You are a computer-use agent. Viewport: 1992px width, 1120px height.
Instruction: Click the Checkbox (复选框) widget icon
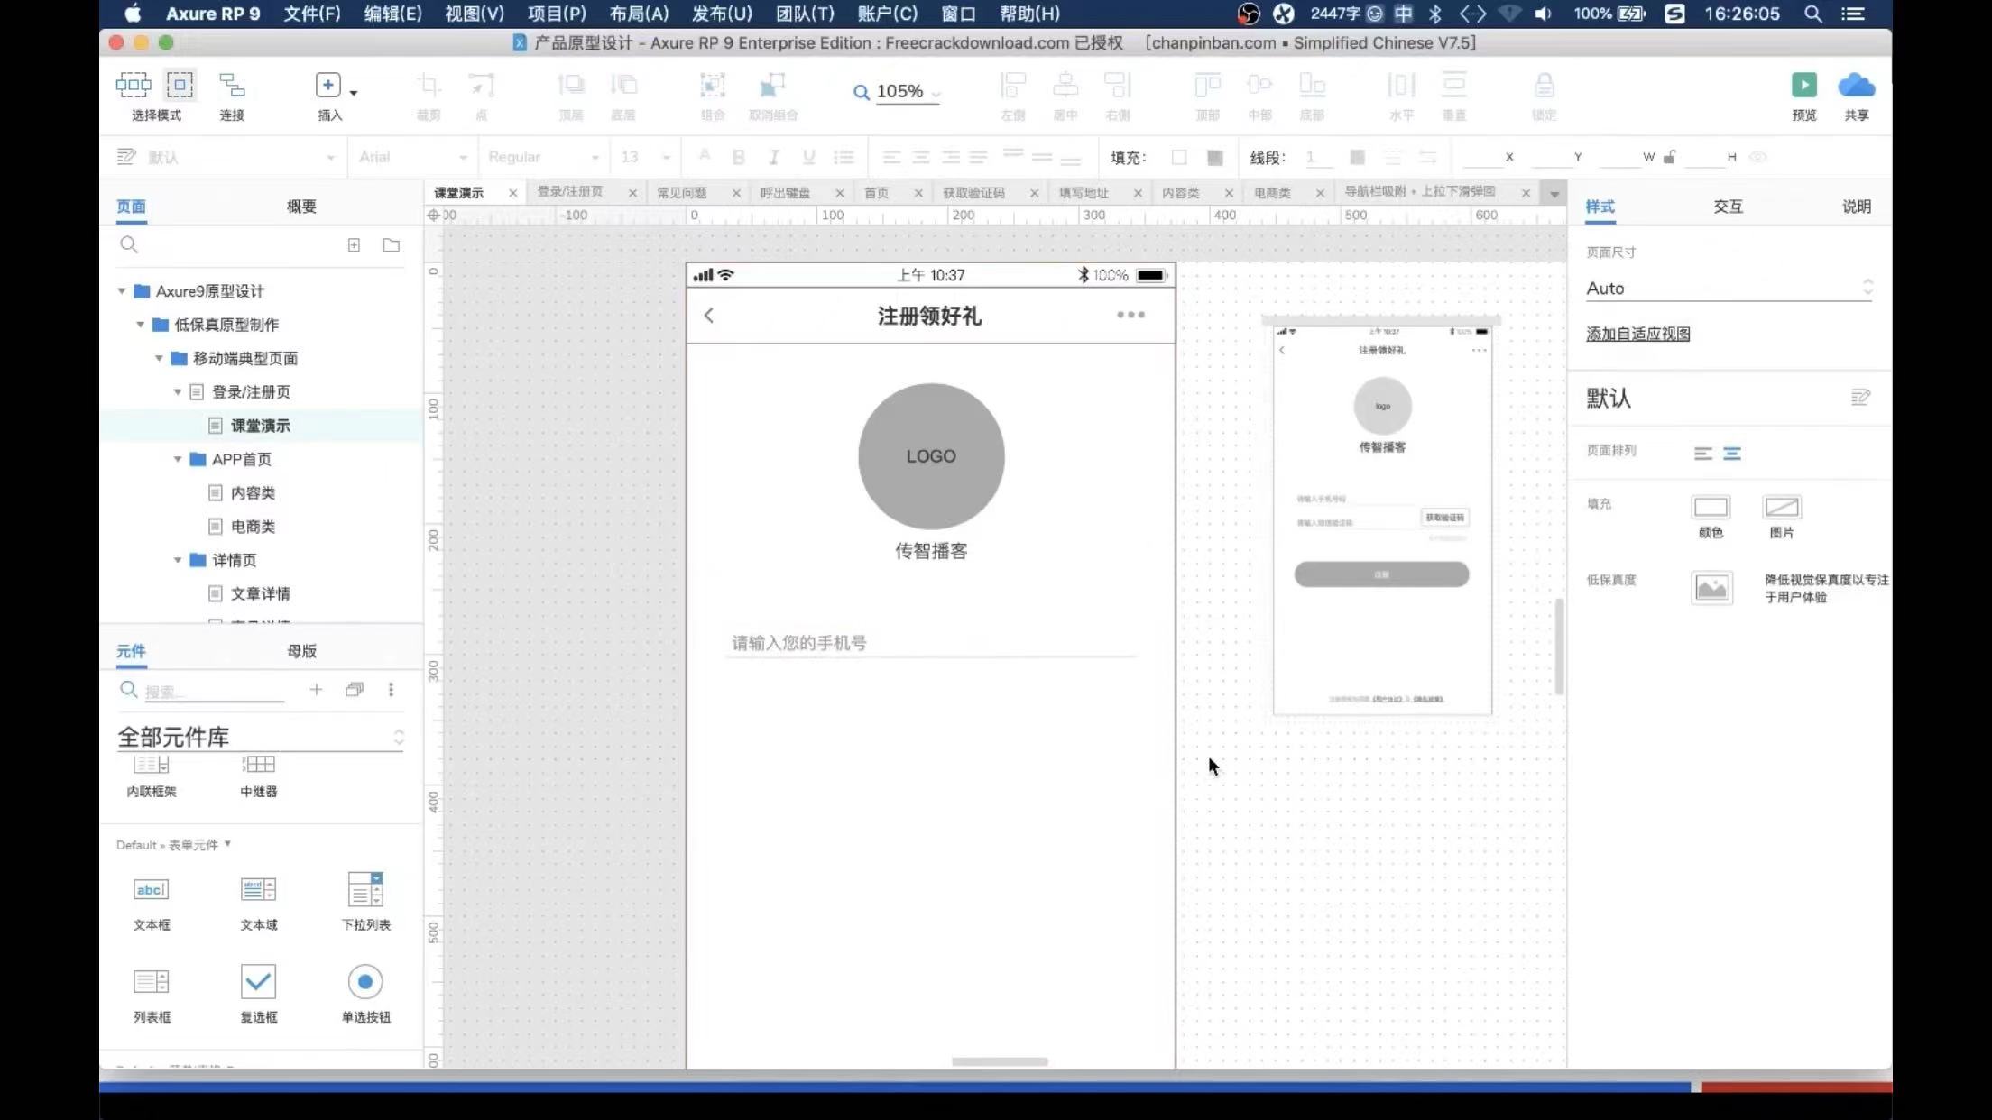[x=258, y=982]
